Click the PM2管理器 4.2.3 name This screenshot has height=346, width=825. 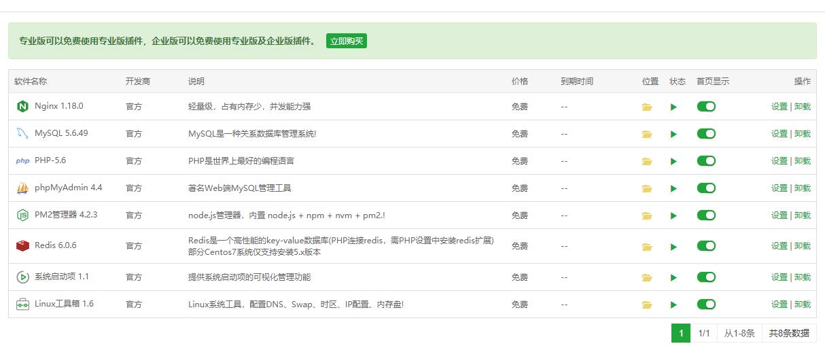click(x=66, y=215)
